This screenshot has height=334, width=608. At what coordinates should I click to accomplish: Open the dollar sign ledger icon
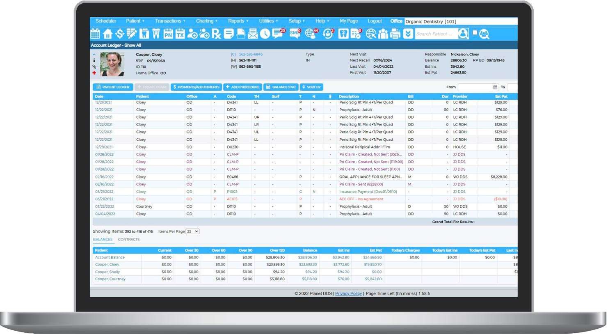click(x=119, y=34)
